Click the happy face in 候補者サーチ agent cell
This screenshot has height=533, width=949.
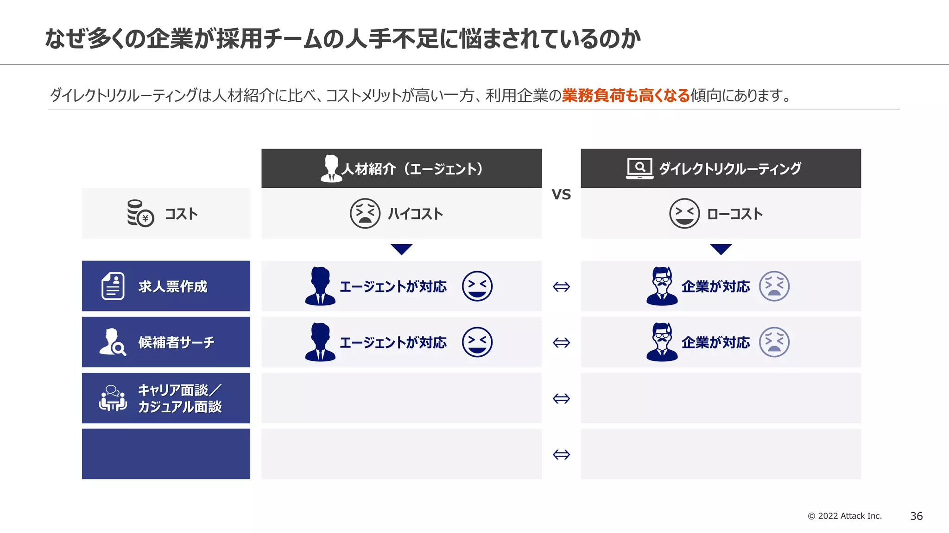tap(477, 342)
